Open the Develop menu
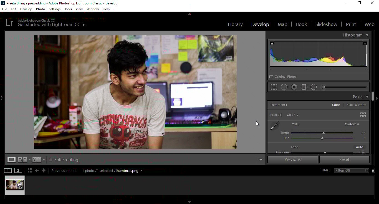The image size is (379, 204). pos(26,9)
